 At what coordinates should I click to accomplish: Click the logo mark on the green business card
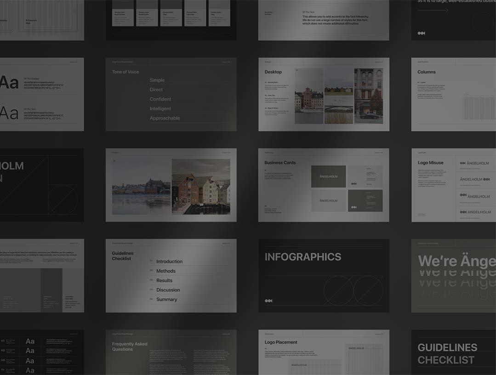(354, 207)
